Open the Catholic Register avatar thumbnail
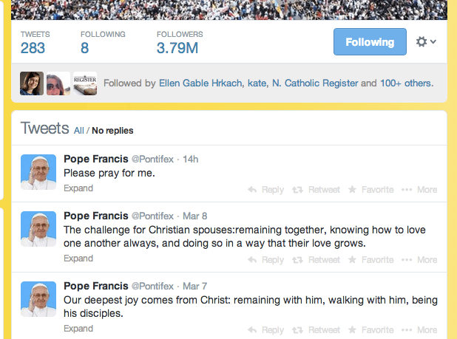The width and height of the screenshot is (457, 339). [85, 83]
